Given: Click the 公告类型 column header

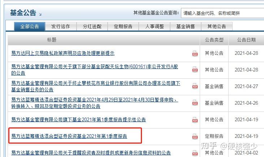Looking at the screenshot, I should point(214,40).
